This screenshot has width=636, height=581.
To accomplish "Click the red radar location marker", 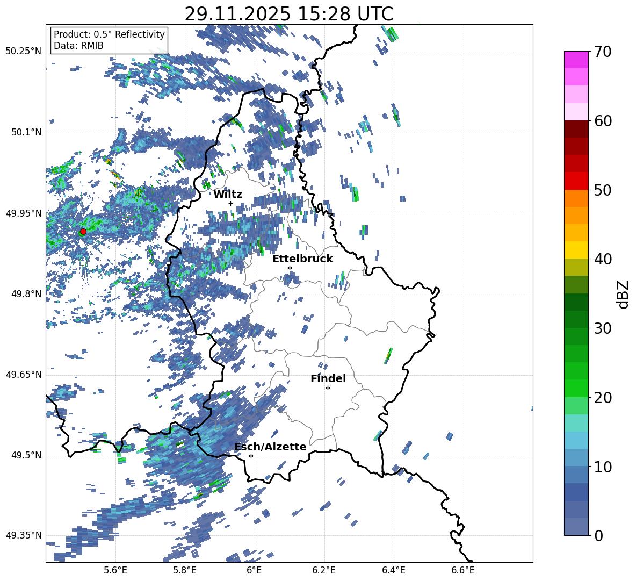I will (83, 231).
